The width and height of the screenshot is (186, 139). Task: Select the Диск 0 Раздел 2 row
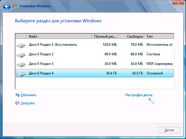(x=94, y=54)
